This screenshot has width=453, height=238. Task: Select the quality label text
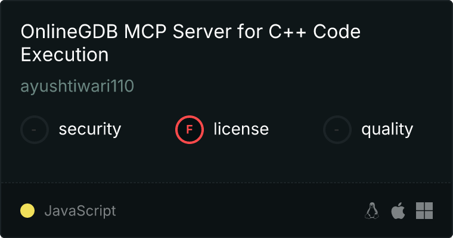pos(387,129)
